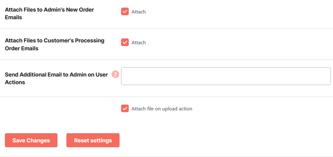The height and width of the screenshot is (157, 333).
Task: Select the Attach Files to Customer's Processing Order Emails heading
Action: 55,44
